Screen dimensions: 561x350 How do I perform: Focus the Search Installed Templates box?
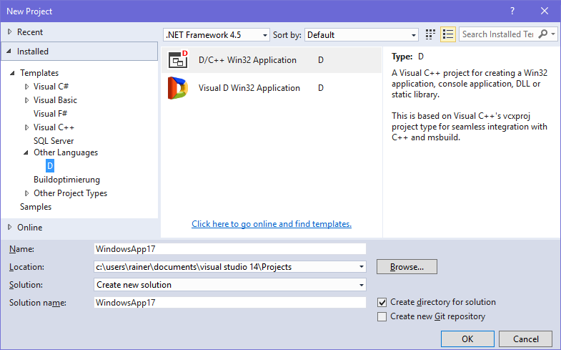[x=498, y=34]
